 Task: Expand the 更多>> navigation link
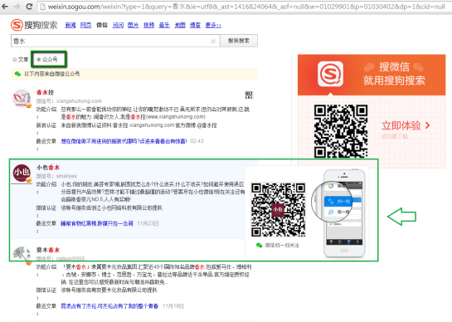(x=213, y=26)
